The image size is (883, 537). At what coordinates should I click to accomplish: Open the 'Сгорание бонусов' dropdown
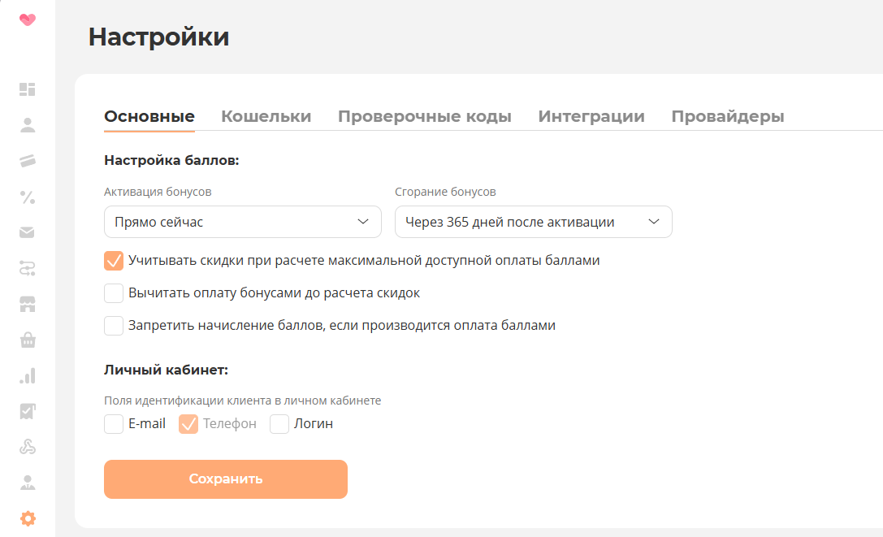pyautogui.click(x=533, y=222)
